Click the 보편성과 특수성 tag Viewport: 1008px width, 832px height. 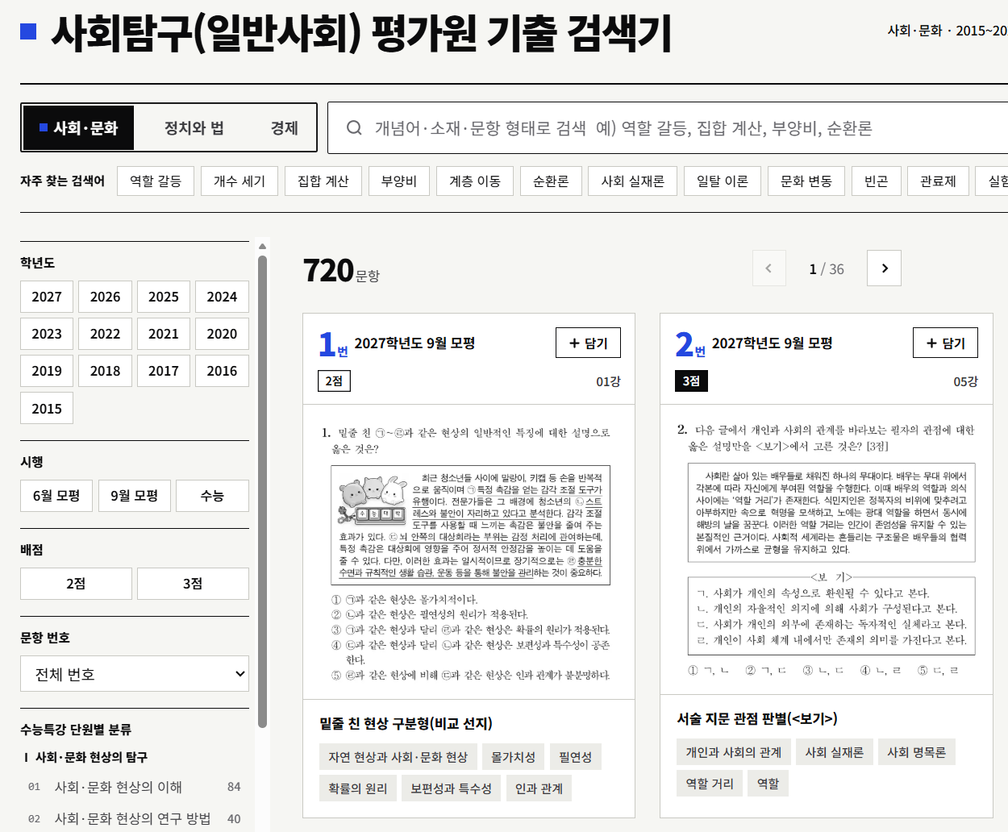tap(452, 788)
